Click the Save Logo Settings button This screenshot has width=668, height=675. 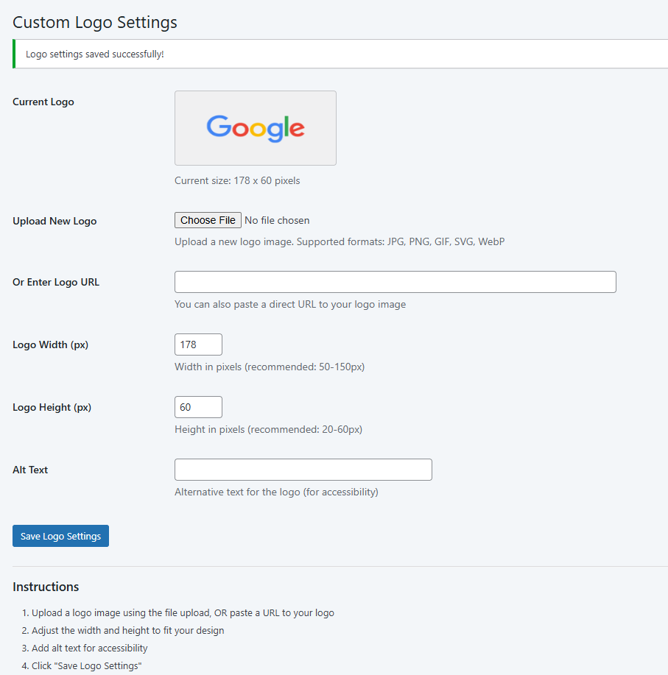60,536
